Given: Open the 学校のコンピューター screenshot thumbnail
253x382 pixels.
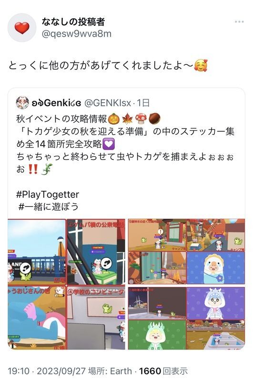Looking at the screenshot, I should [96, 318].
